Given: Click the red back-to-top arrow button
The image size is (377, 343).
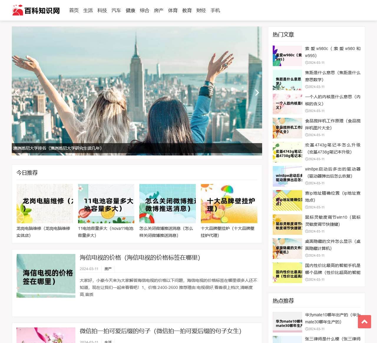Looking at the screenshot, I should [364, 322].
